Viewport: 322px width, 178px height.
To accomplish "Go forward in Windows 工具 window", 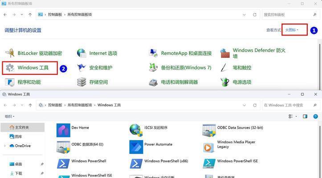I will pyautogui.click(x=14, y=105).
